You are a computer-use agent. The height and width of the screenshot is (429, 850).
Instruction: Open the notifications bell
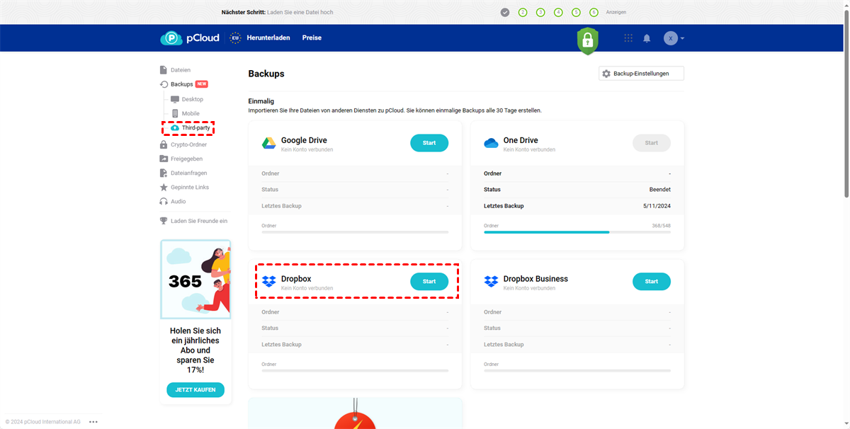[x=647, y=38]
